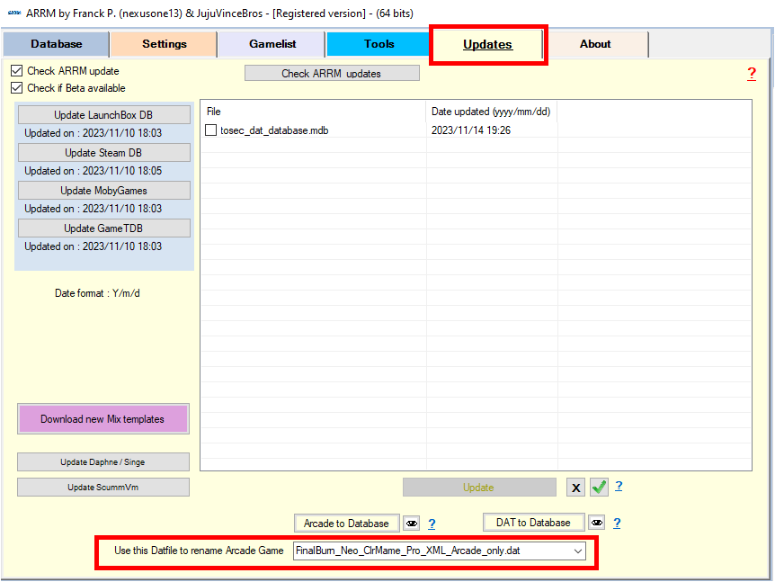Open help link next to Arcade to Database
Image resolution: width=775 pixels, height=582 pixels.
click(x=432, y=524)
